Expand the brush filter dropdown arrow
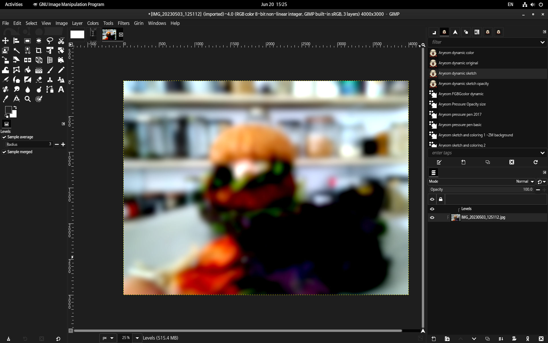The width and height of the screenshot is (548, 343). (x=542, y=42)
